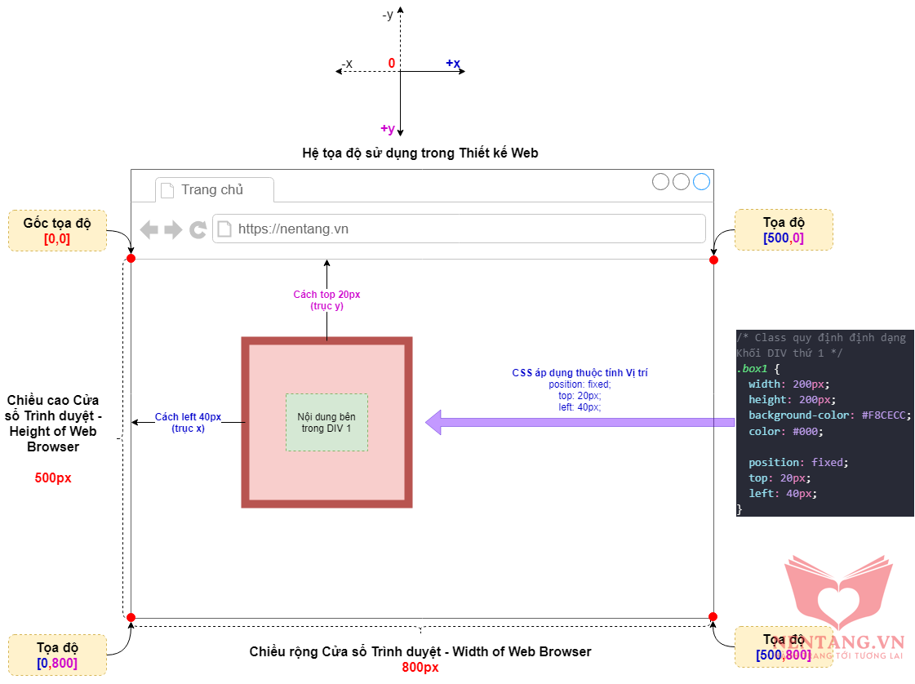Screen dimensions: 915x684
Task: Click the red dot at the top-right browser corner
Action: click(x=713, y=260)
